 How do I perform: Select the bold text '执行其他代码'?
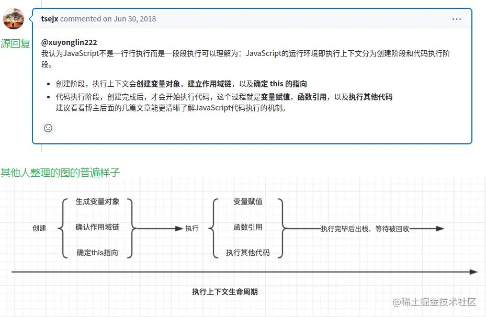(370, 97)
